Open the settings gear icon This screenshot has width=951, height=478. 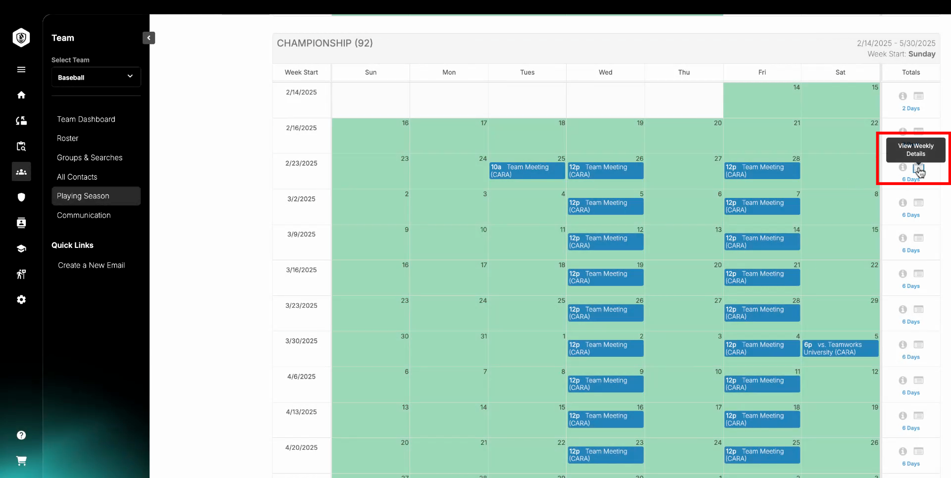tap(21, 300)
